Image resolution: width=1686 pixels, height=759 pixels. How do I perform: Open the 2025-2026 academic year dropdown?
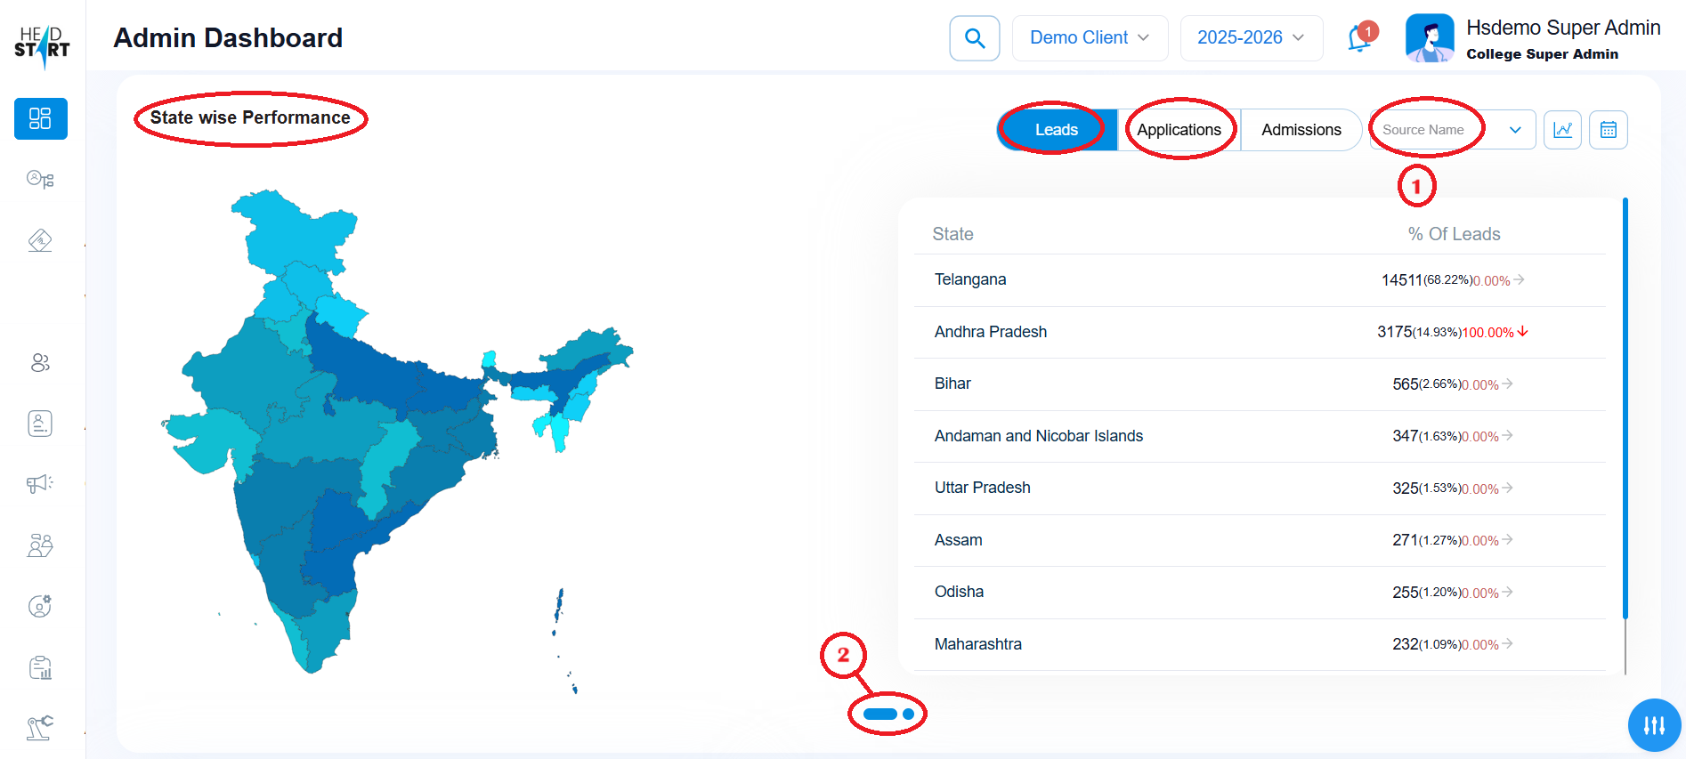[x=1251, y=38]
